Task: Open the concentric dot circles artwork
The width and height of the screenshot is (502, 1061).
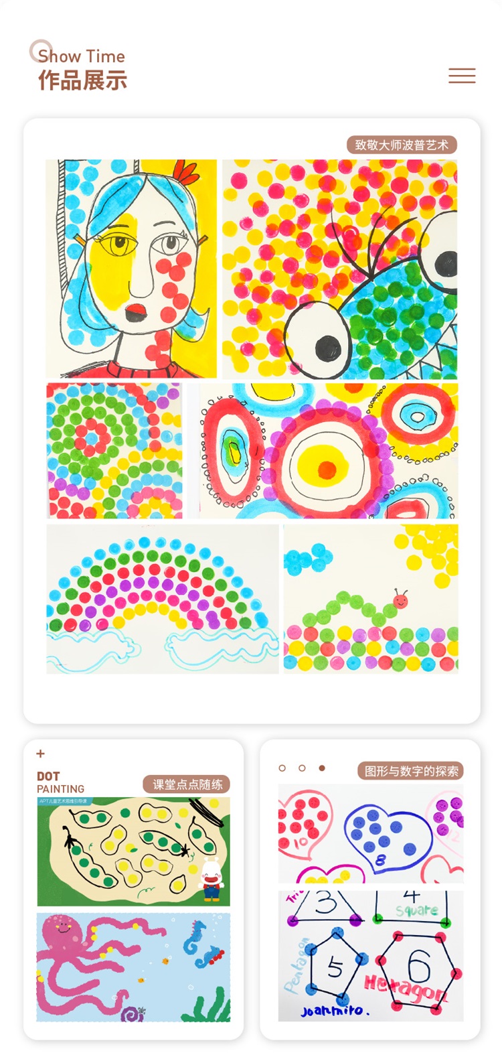Action: point(114,450)
